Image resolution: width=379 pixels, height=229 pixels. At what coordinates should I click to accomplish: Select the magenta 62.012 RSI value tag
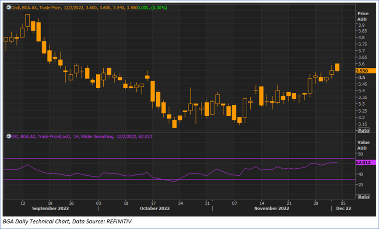pyautogui.click(x=365, y=163)
